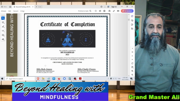Choose the Select arrow tool in left toolbar
This screenshot has width=180, height=101.
pos(3,18)
